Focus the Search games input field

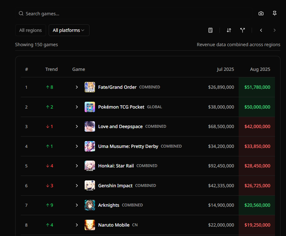(134, 14)
